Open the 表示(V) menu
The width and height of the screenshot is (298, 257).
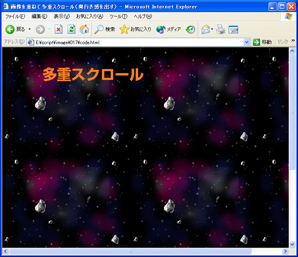(x=62, y=16)
